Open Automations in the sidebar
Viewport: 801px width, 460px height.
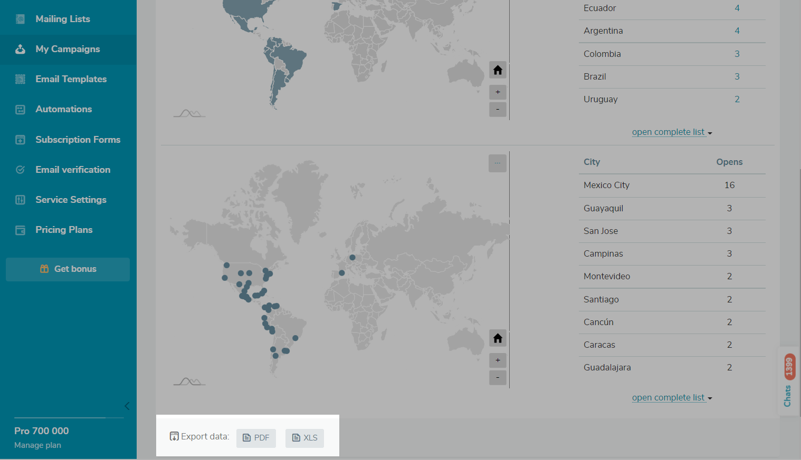63,109
